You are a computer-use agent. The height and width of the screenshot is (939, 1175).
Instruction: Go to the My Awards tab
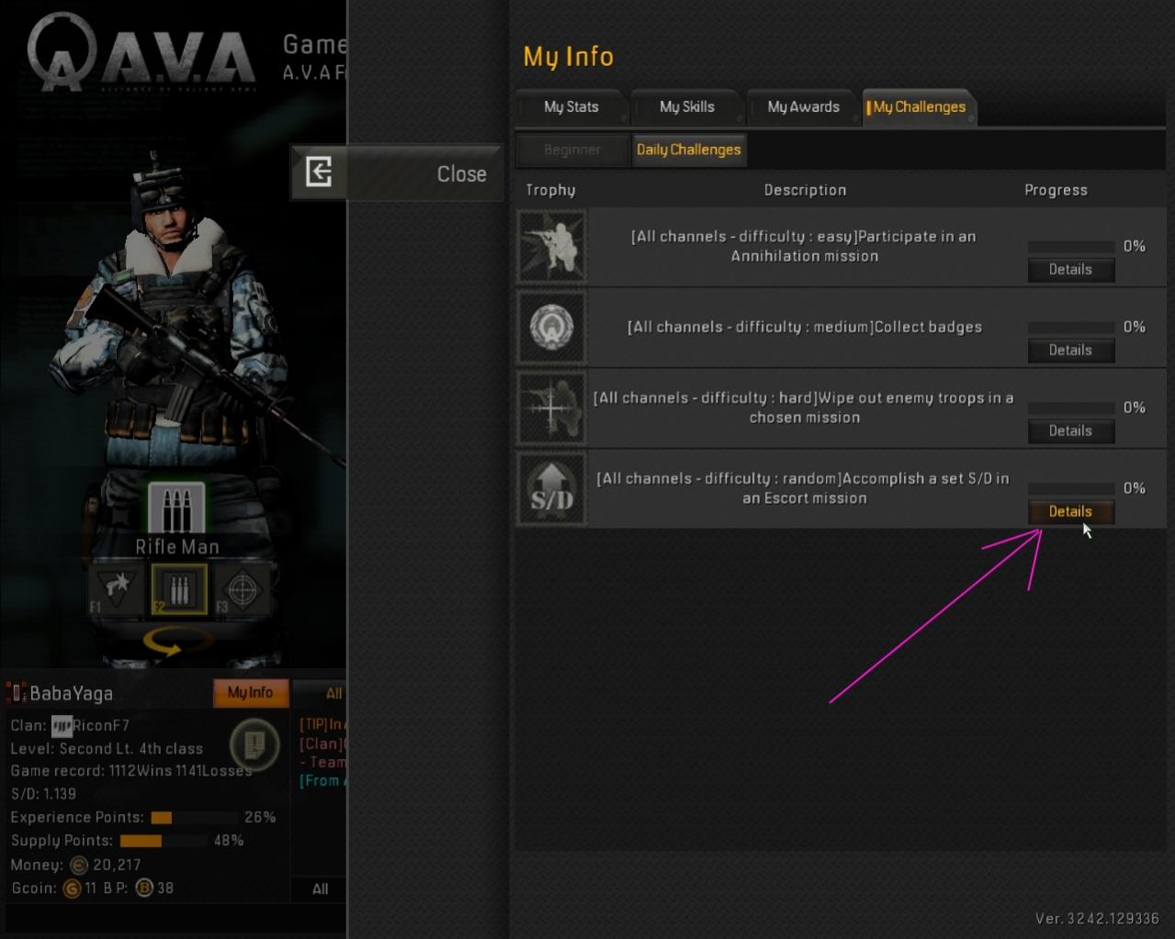(x=803, y=107)
